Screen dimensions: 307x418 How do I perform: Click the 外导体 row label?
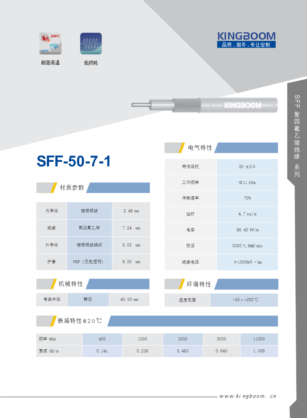[51, 245]
